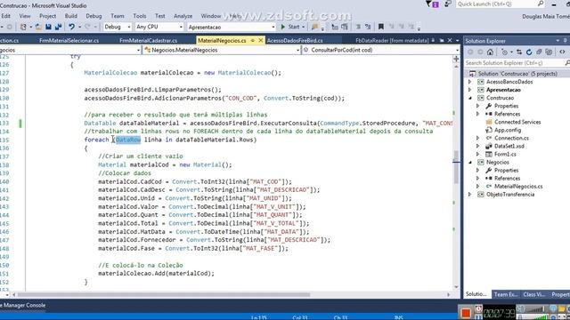
Task: Expand the AcessoBancoDados project node
Action: coord(470,82)
